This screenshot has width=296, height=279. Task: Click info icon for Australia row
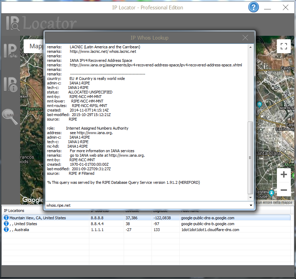(x=6, y=229)
